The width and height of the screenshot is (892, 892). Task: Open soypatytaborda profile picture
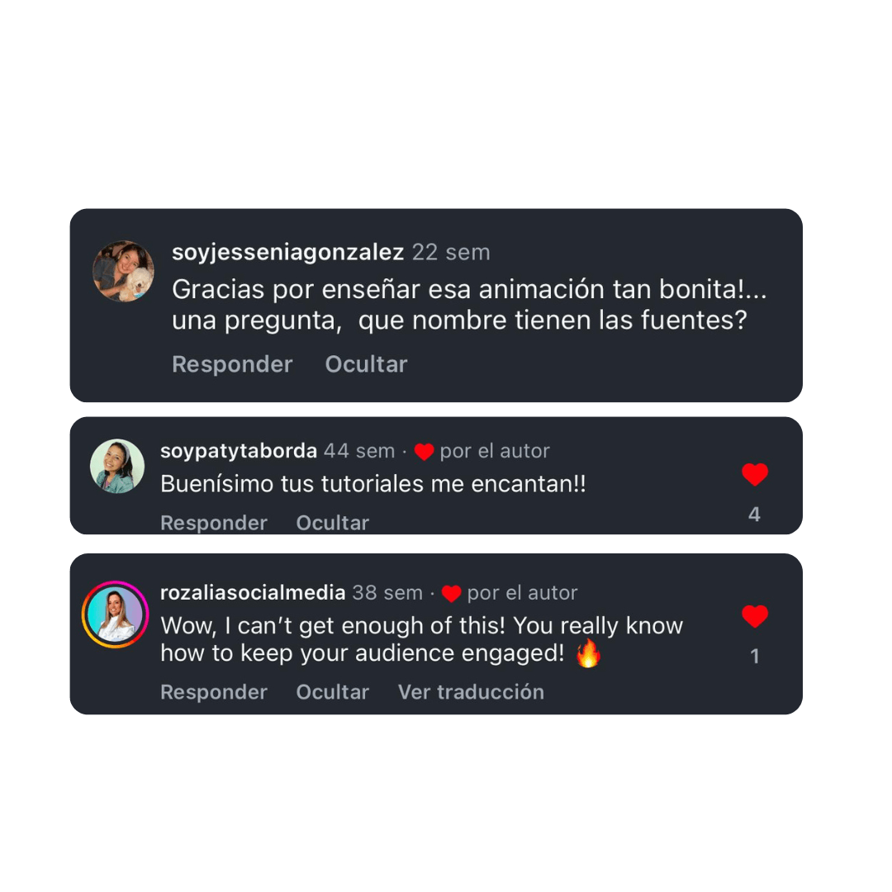pos(117,466)
